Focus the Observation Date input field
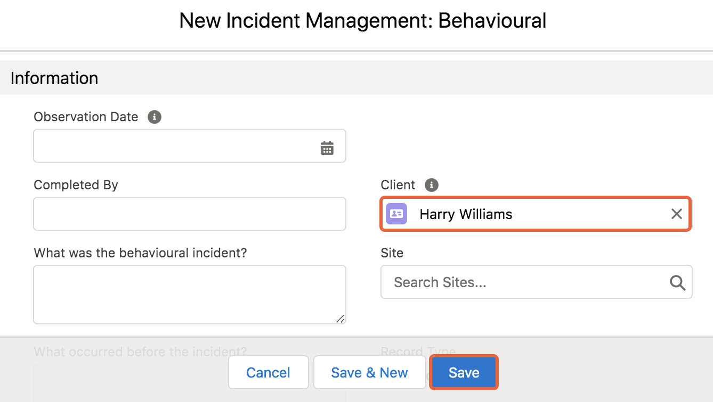713x402 pixels. click(190, 146)
